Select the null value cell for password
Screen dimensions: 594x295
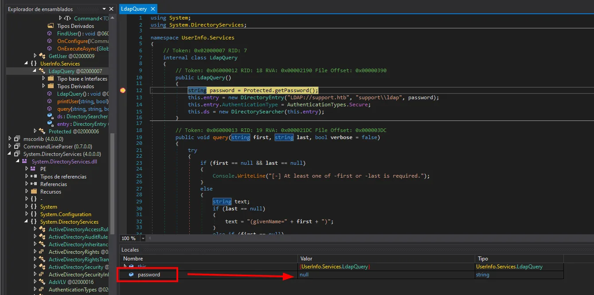pos(386,275)
